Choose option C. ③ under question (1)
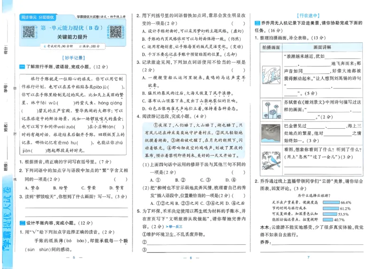 [x=206, y=180]
